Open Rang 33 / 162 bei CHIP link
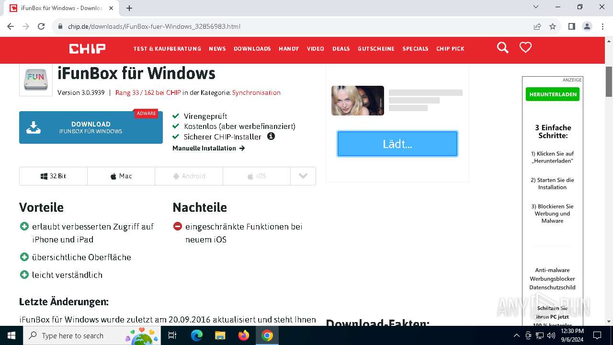Viewport: 613px width, 345px height. 148,92
